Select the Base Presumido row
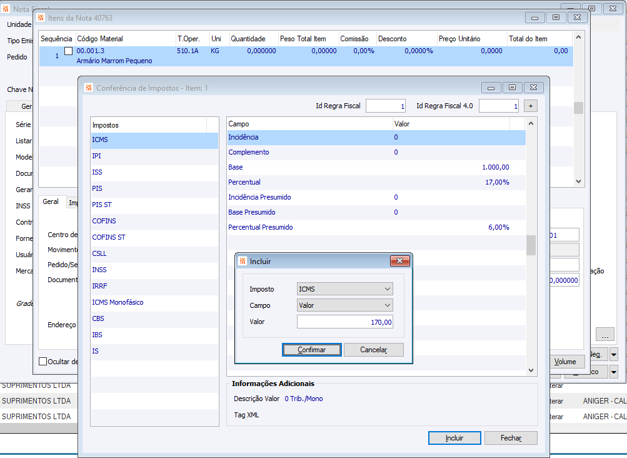Screen dimensions: 627x458 pos(376,212)
